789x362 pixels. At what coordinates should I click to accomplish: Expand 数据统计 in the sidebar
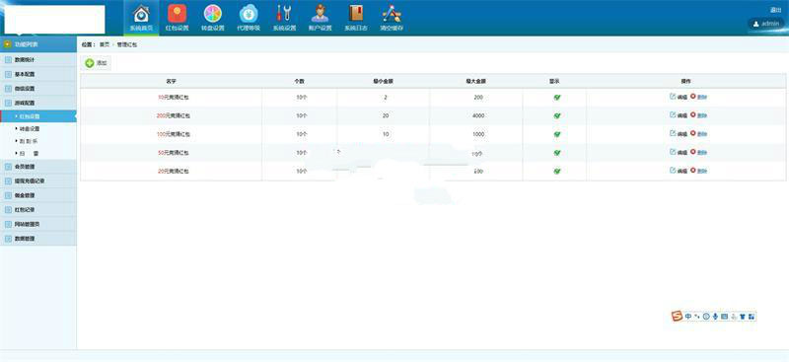coord(38,60)
